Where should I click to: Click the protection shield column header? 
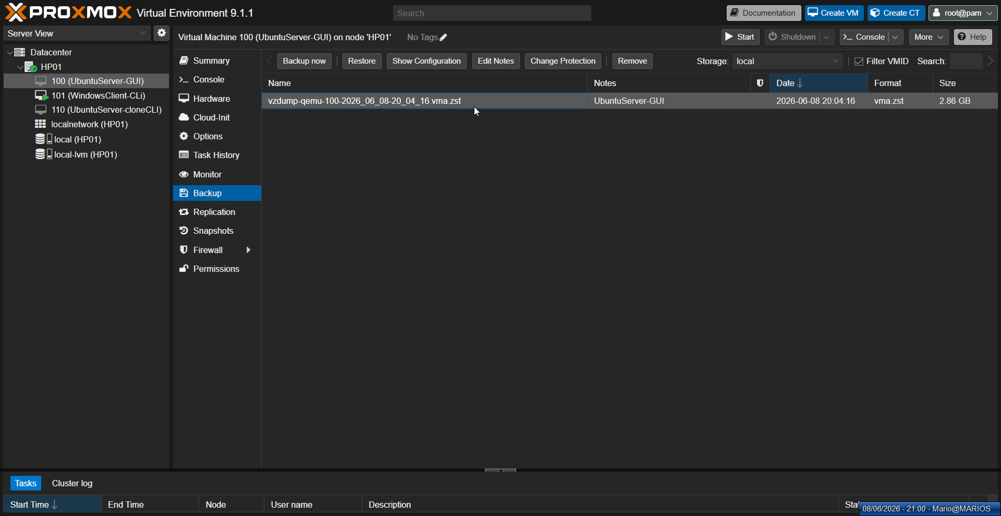[760, 83]
